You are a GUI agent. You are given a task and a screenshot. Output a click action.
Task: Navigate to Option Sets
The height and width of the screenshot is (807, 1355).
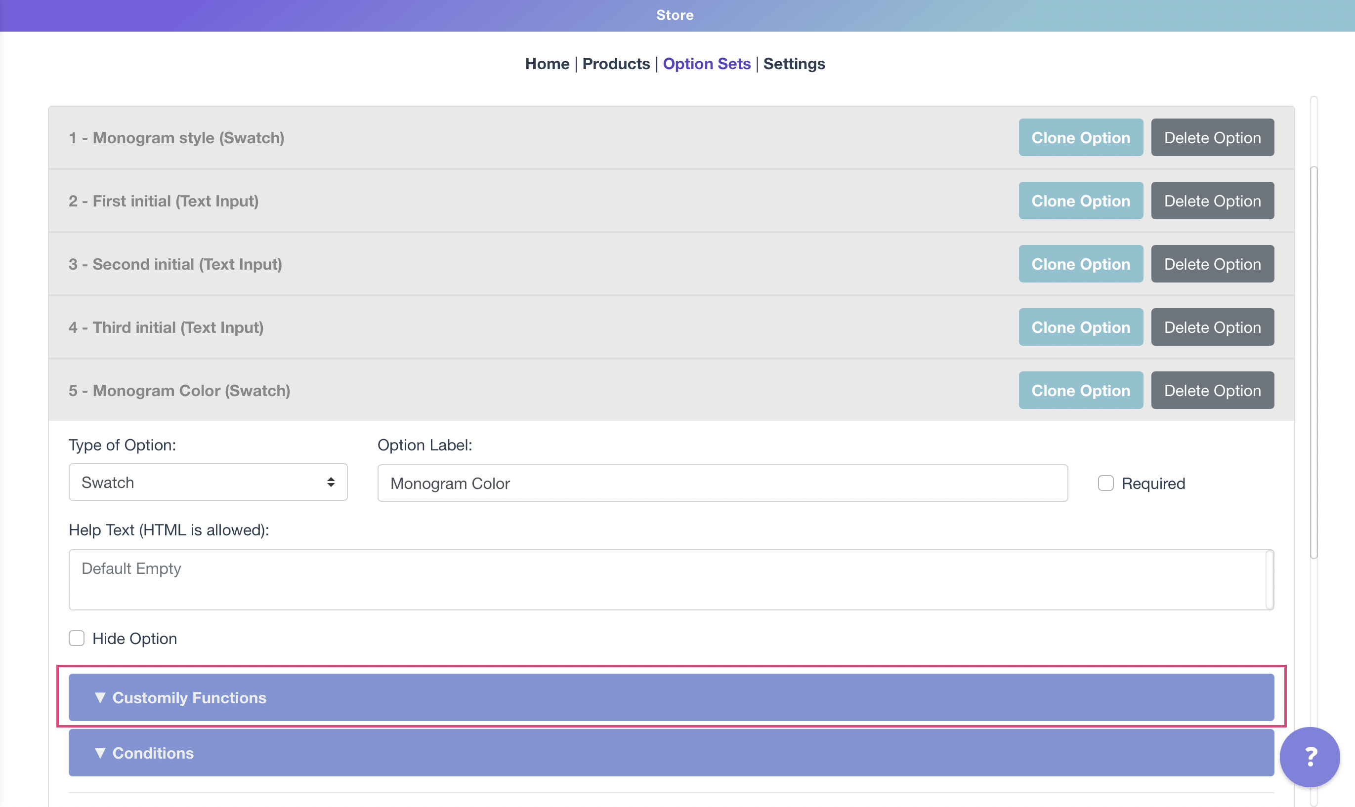(706, 64)
